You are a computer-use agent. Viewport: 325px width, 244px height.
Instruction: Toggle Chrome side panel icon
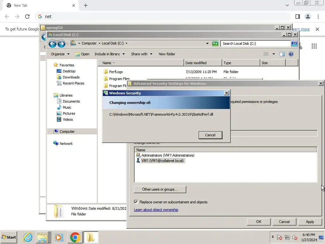[298, 17]
